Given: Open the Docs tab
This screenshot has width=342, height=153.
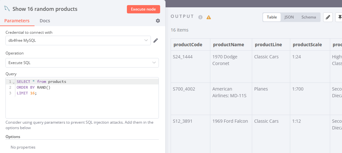Looking at the screenshot, I should tap(45, 21).
